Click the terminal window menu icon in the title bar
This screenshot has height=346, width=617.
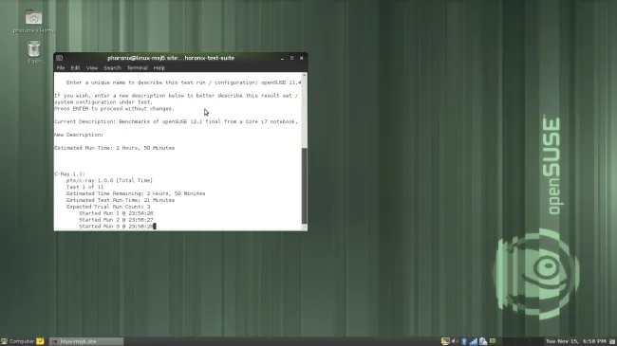[x=60, y=58]
